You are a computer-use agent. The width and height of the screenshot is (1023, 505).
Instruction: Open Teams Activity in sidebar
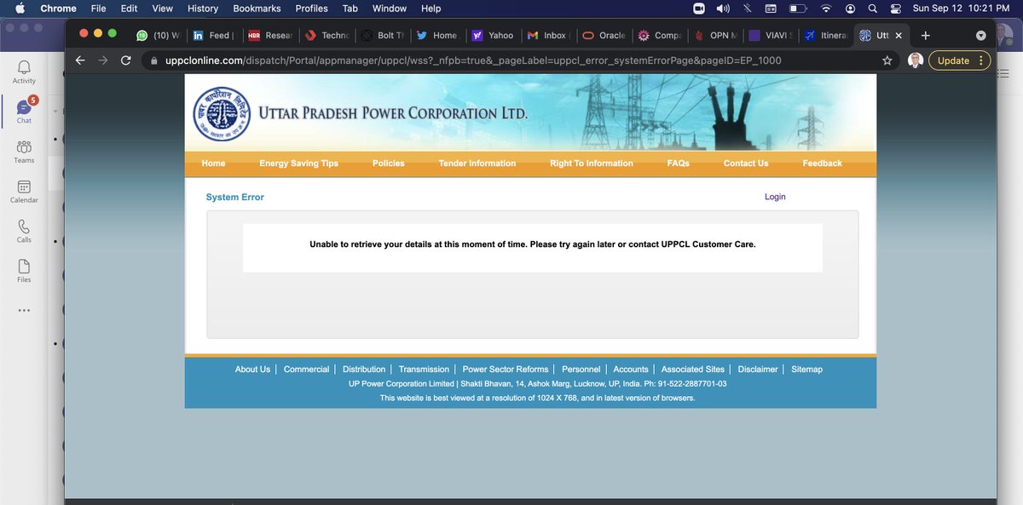(x=24, y=72)
